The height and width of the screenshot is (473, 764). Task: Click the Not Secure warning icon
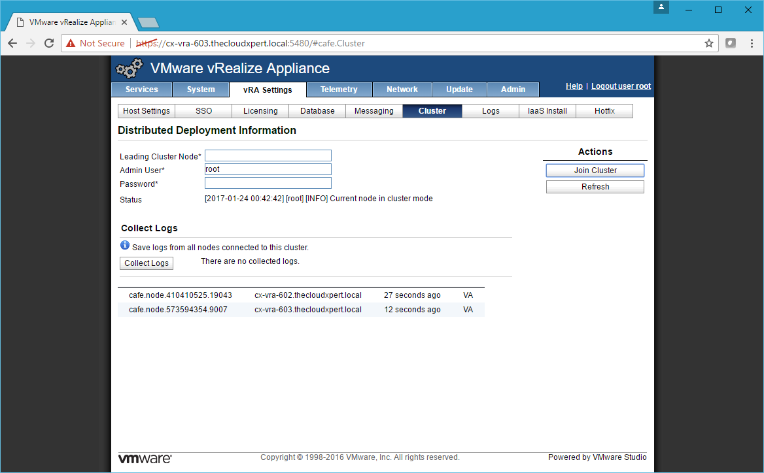pyautogui.click(x=71, y=43)
